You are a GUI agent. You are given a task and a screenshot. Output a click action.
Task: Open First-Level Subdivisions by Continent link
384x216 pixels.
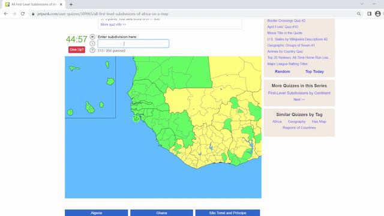click(x=299, y=93)
